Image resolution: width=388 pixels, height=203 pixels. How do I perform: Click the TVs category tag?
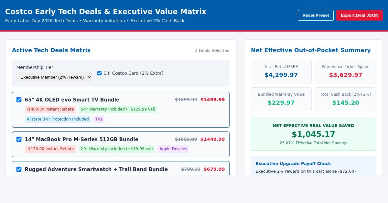(x=99, y=119)
